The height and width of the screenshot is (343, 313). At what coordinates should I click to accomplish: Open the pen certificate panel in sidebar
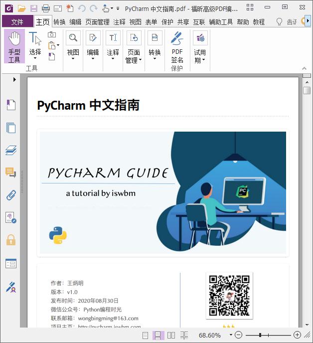11,287
